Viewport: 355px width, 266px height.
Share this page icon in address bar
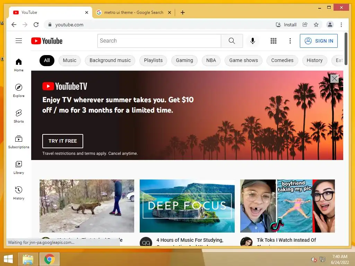click(305, 25)
